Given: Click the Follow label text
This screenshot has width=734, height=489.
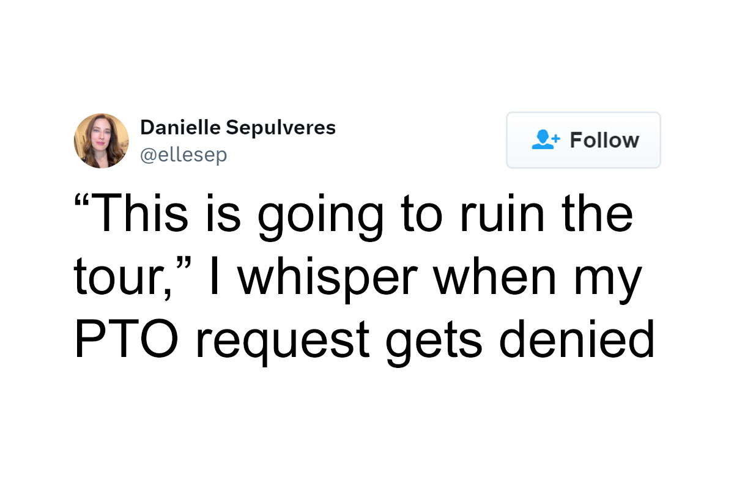Looking at the screenshot, I should click(x=606, y=140).
